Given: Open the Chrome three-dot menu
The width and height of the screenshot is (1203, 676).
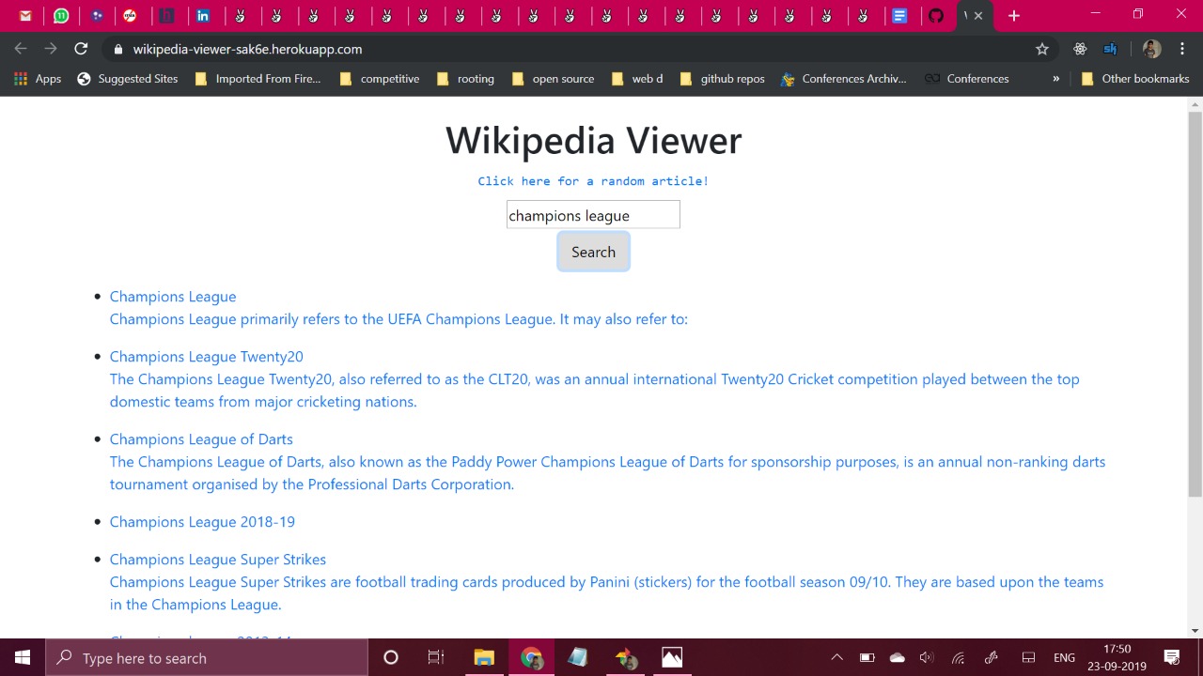Looking at the screenshot, I should (1182, 49).
